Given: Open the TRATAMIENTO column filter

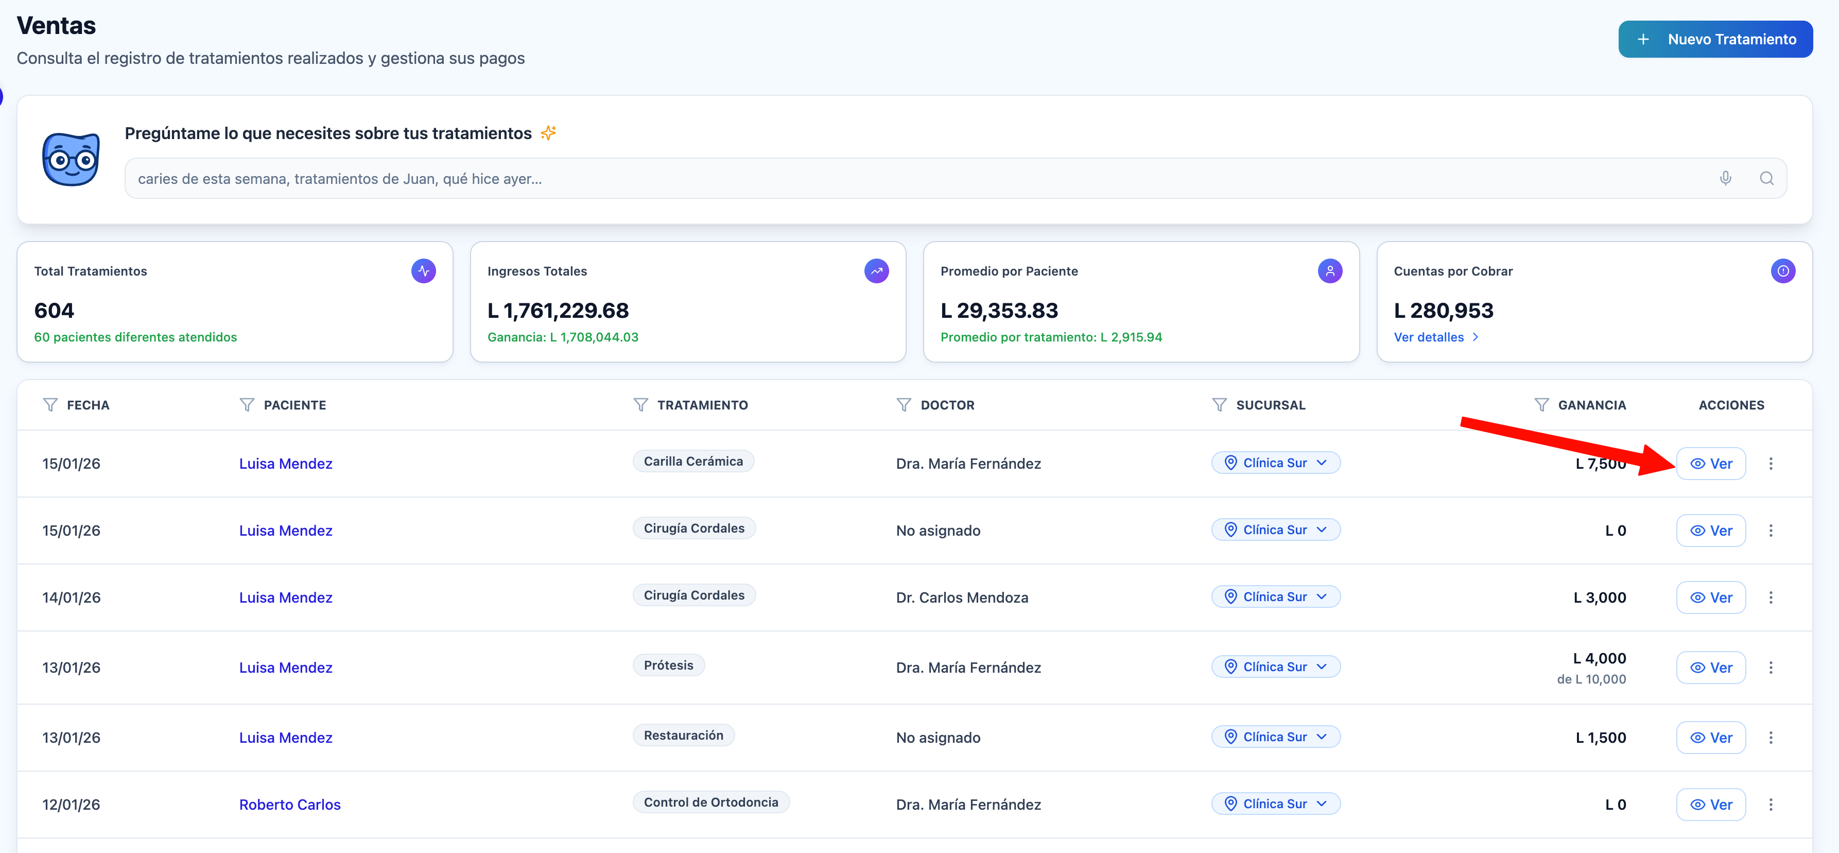Looking at the screenshot, I should [640, 405].
